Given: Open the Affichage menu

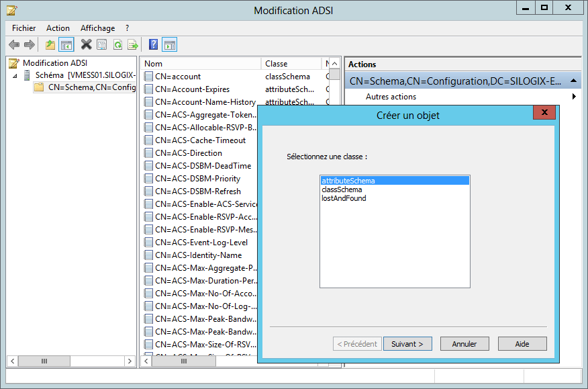Looking at the screenshot, I should (97, 28).
